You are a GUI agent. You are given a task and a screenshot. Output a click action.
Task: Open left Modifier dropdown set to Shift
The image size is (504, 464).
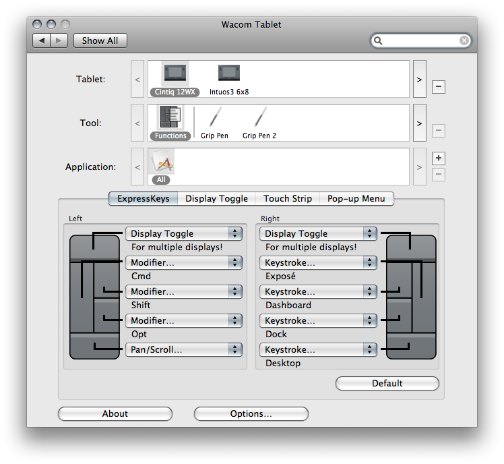pyautogui.click(x=184, y=291)
